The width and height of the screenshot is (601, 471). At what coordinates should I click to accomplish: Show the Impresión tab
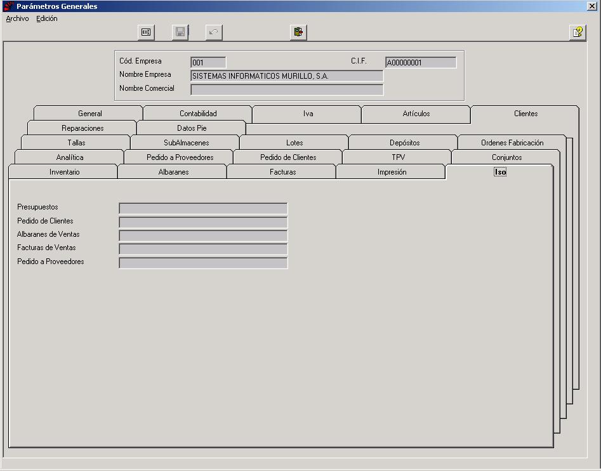(x=392, y=171)
